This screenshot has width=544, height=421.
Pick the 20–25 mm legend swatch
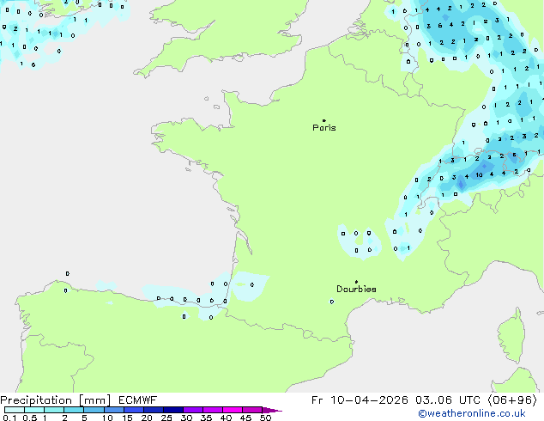tap(154, 410)
